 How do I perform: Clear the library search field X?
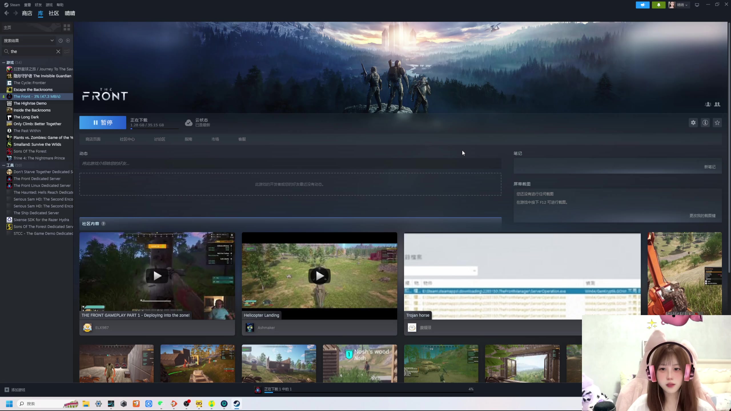click(58, 51)
